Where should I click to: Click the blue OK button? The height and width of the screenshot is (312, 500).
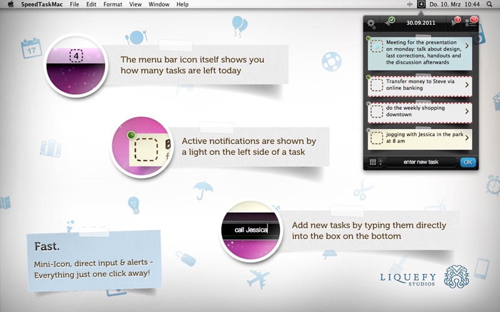[468, 162]
